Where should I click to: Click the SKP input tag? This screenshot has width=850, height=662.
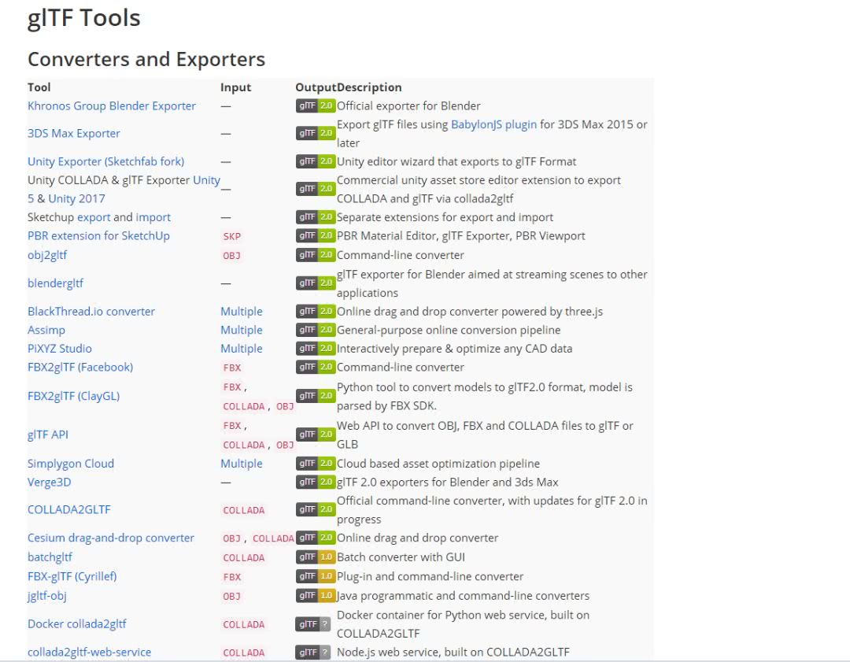point(232,236)
